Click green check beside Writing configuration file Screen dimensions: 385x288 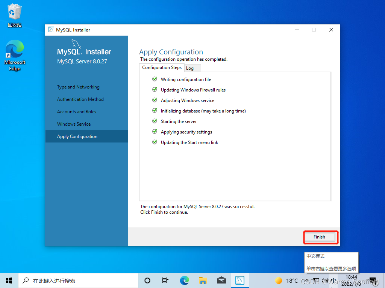(155, 79)
